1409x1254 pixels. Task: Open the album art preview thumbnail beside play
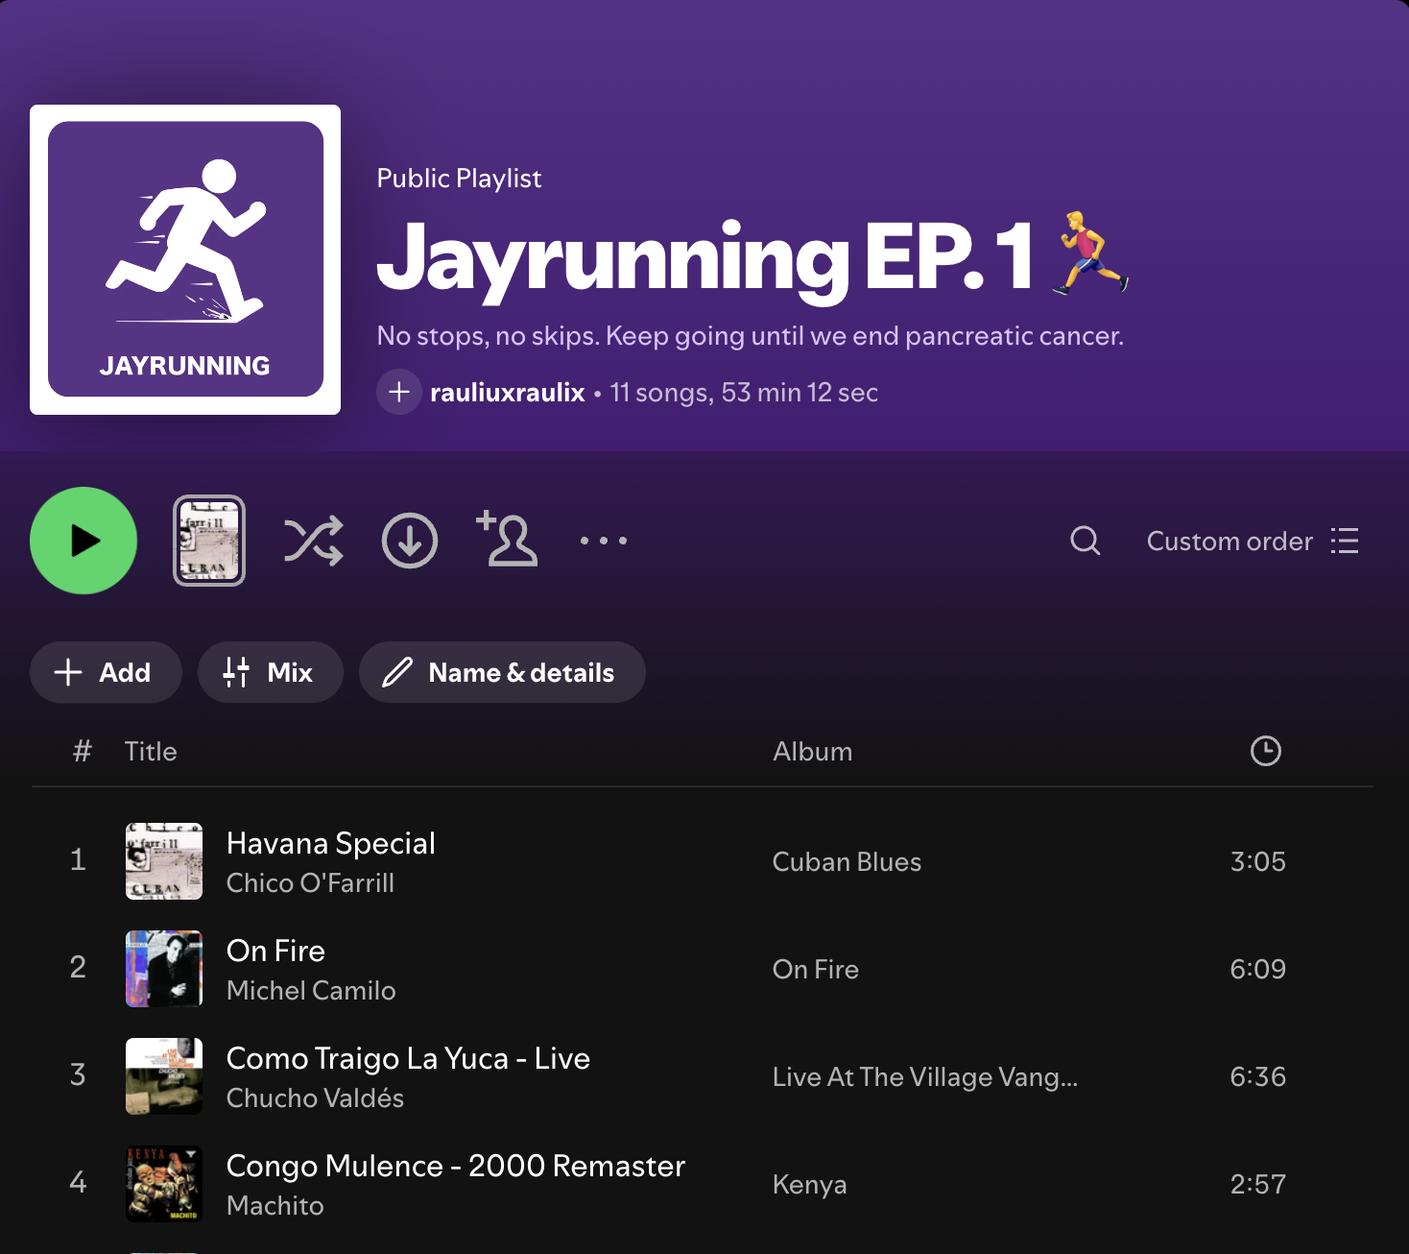(x=209, y=541)
